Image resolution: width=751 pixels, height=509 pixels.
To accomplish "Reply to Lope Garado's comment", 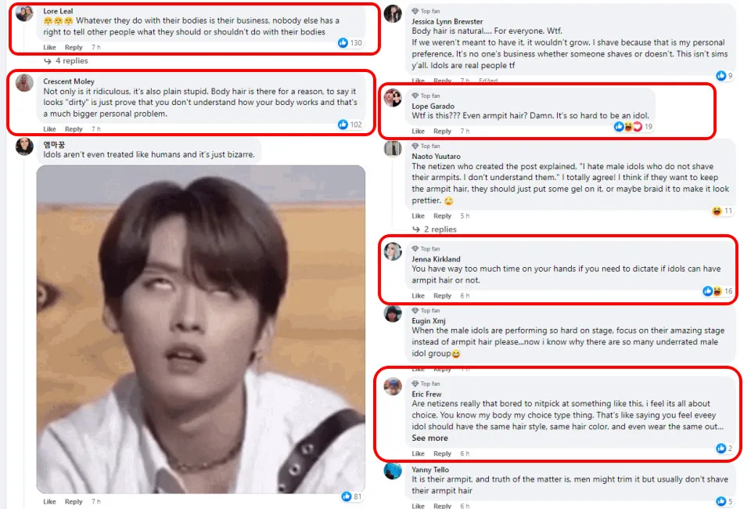I will (442, 131).
